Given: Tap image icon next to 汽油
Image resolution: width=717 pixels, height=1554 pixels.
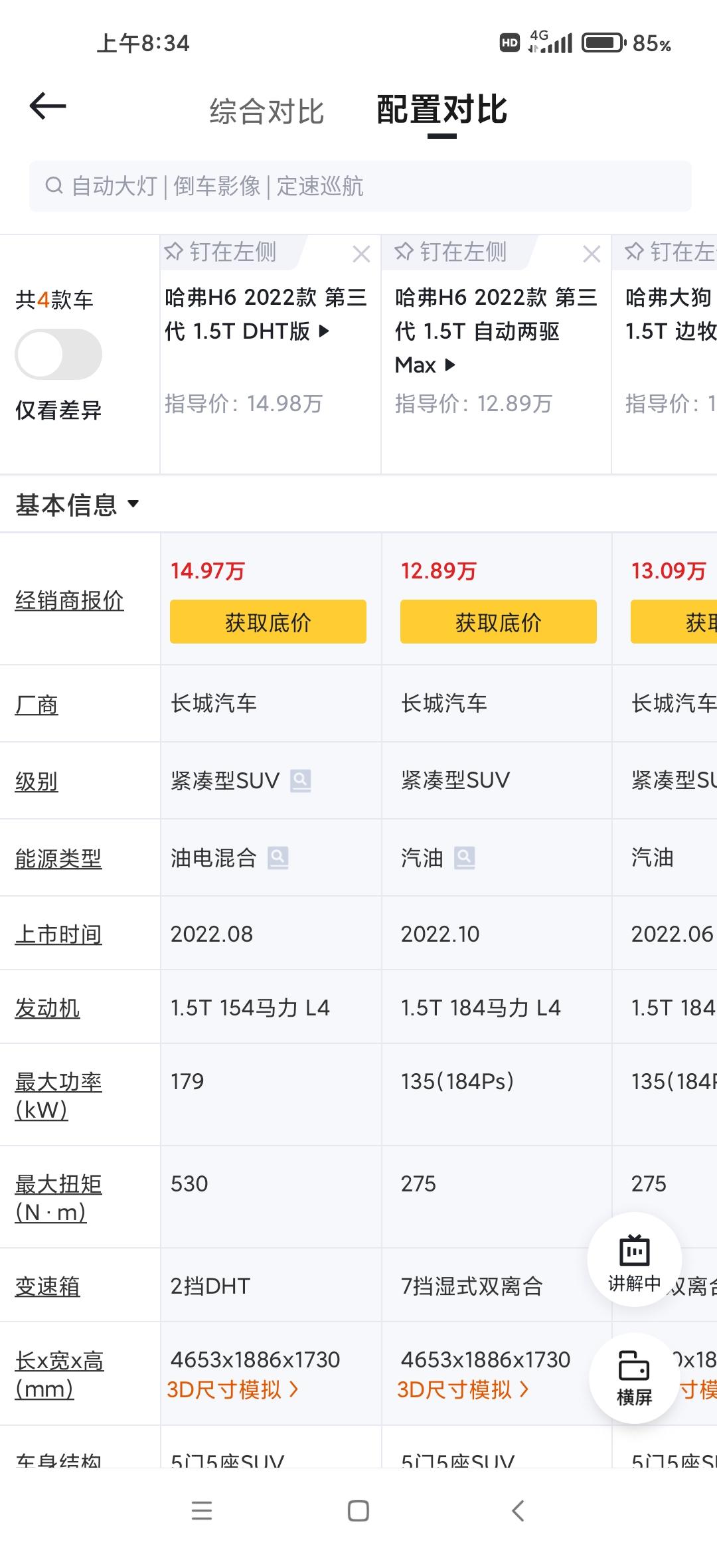Looking at the screenshot, I should click(465, 857).
